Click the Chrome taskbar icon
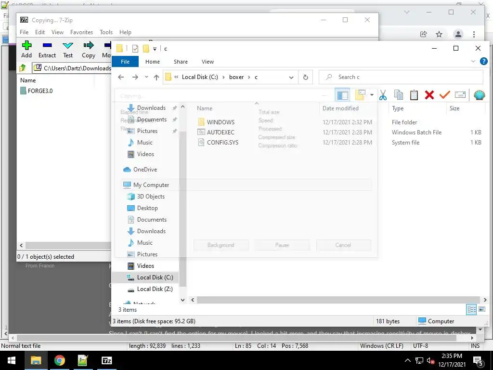493x370 pixels. click(x=59, y=360)
